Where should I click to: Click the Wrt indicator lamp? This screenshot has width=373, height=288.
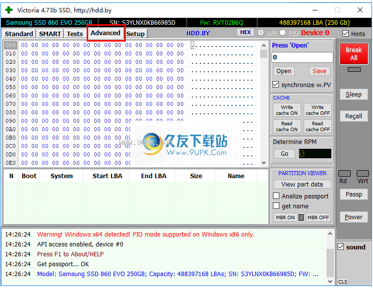click(x=363, y=173)
